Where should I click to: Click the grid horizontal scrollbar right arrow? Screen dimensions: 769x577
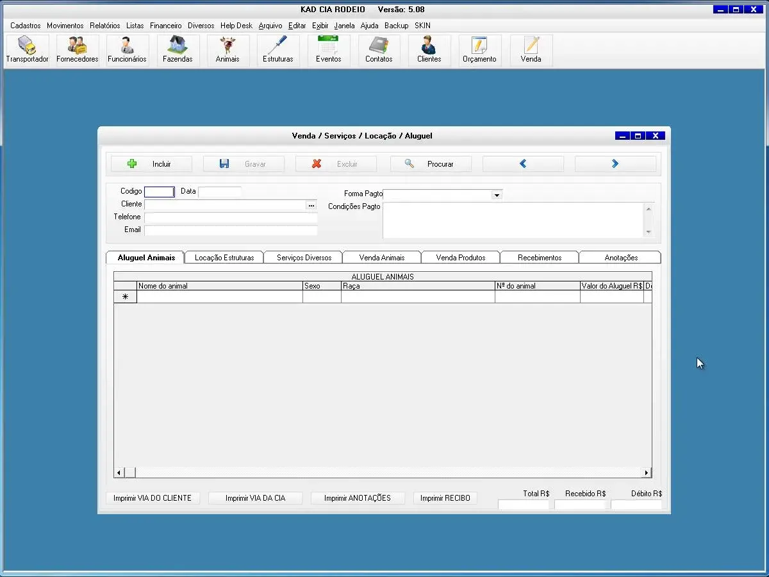[x=646, y=472]
